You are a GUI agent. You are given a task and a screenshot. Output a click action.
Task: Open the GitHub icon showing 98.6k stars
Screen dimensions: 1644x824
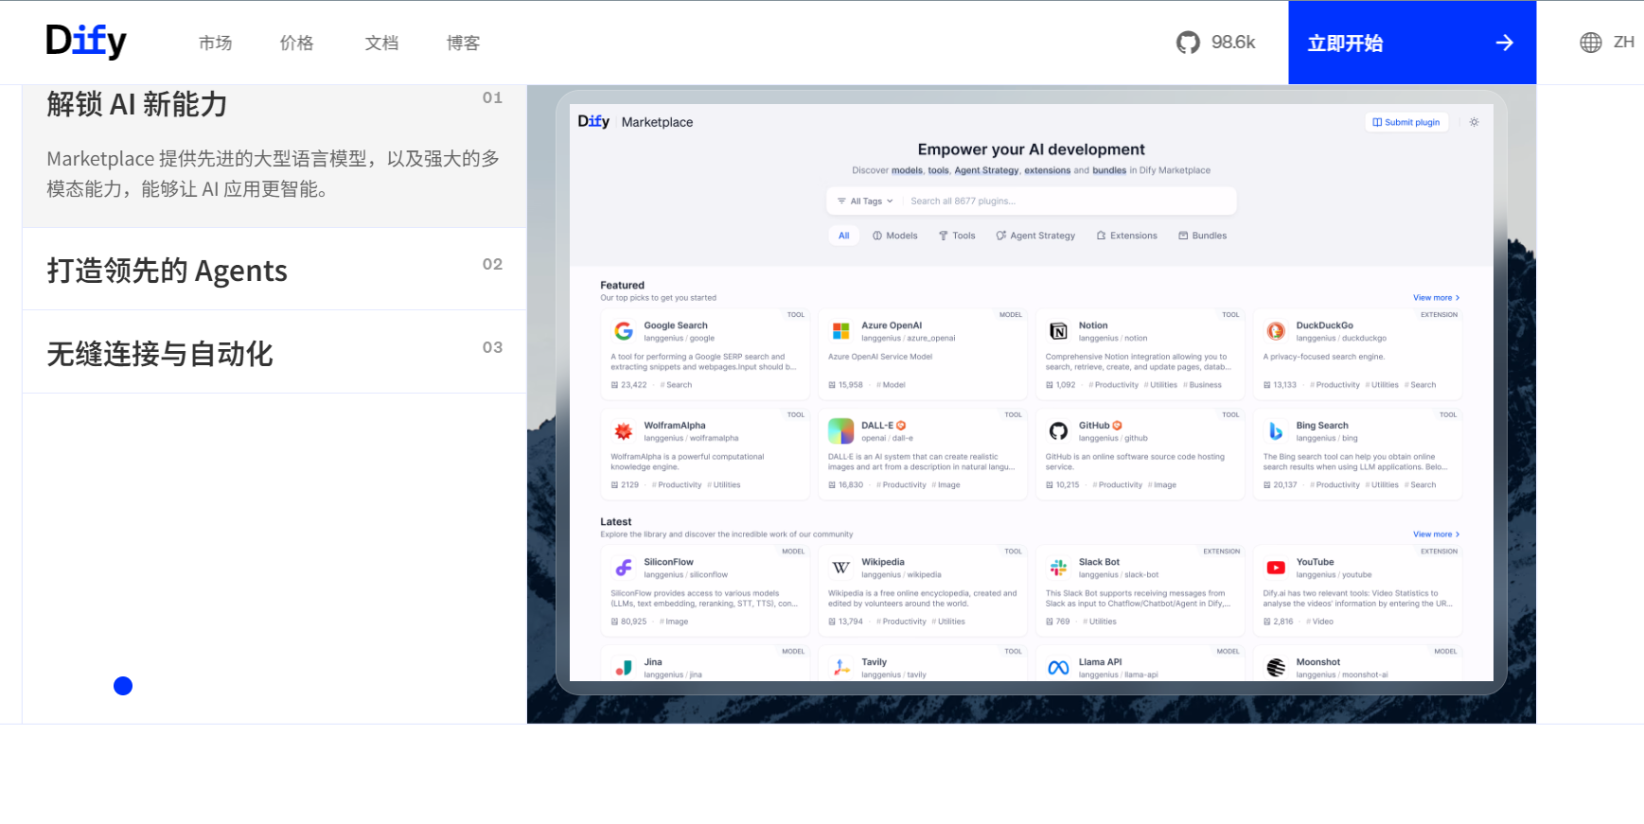[1188, 43]
